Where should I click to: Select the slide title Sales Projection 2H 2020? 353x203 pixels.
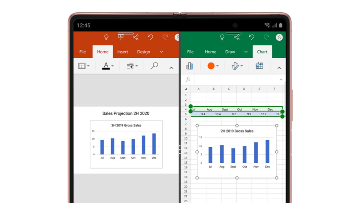[126, 113]
